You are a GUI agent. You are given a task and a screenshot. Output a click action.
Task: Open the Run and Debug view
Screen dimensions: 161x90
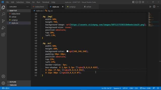pos(3,28)
